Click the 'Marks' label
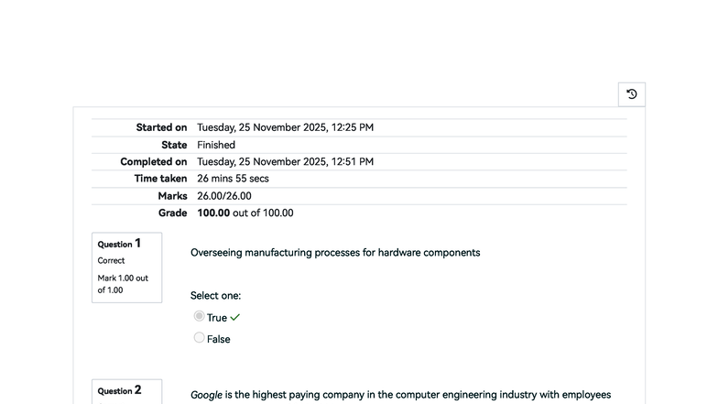The width and height of the screenshot is (718, 404). point(172,196)
